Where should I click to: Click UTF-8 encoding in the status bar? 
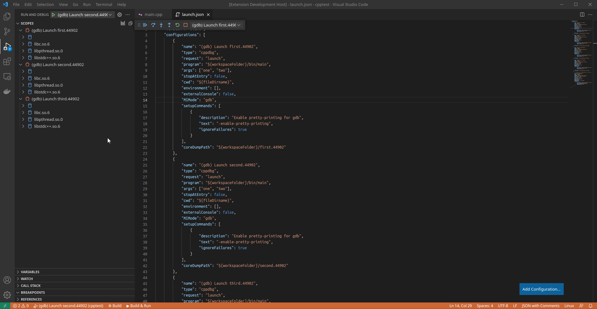[x=503, y=306]
